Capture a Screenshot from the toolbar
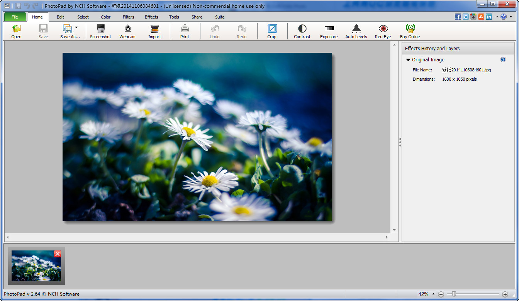Image resolution: width=519 pixels, height=301 pixels. click(x=100, y=31)
